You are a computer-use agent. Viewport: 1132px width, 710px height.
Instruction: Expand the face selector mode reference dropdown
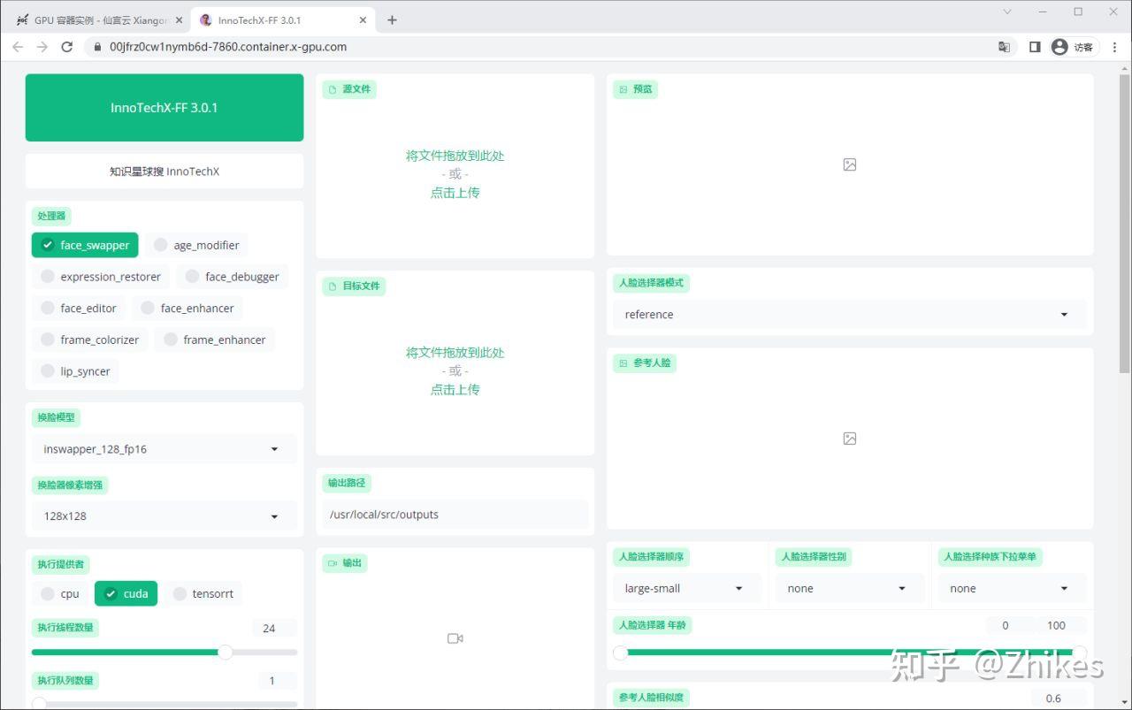(x=849, y=315)
